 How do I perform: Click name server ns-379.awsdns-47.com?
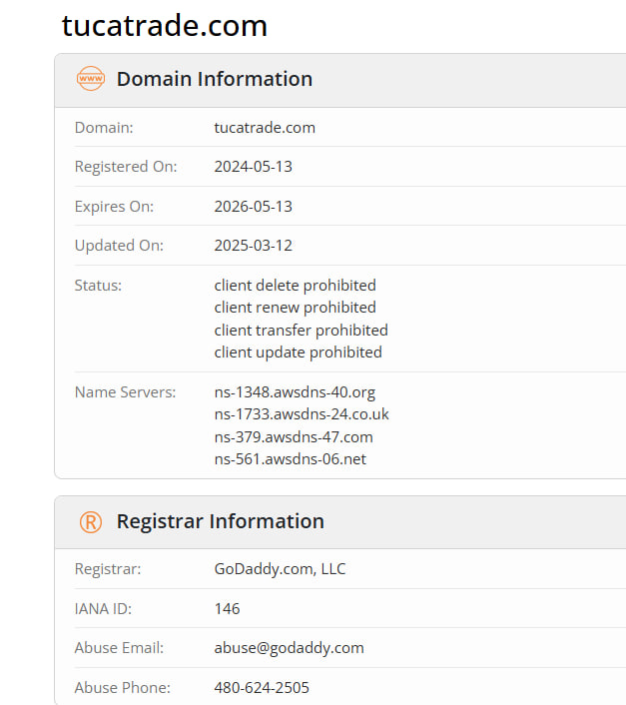[294, 437]
